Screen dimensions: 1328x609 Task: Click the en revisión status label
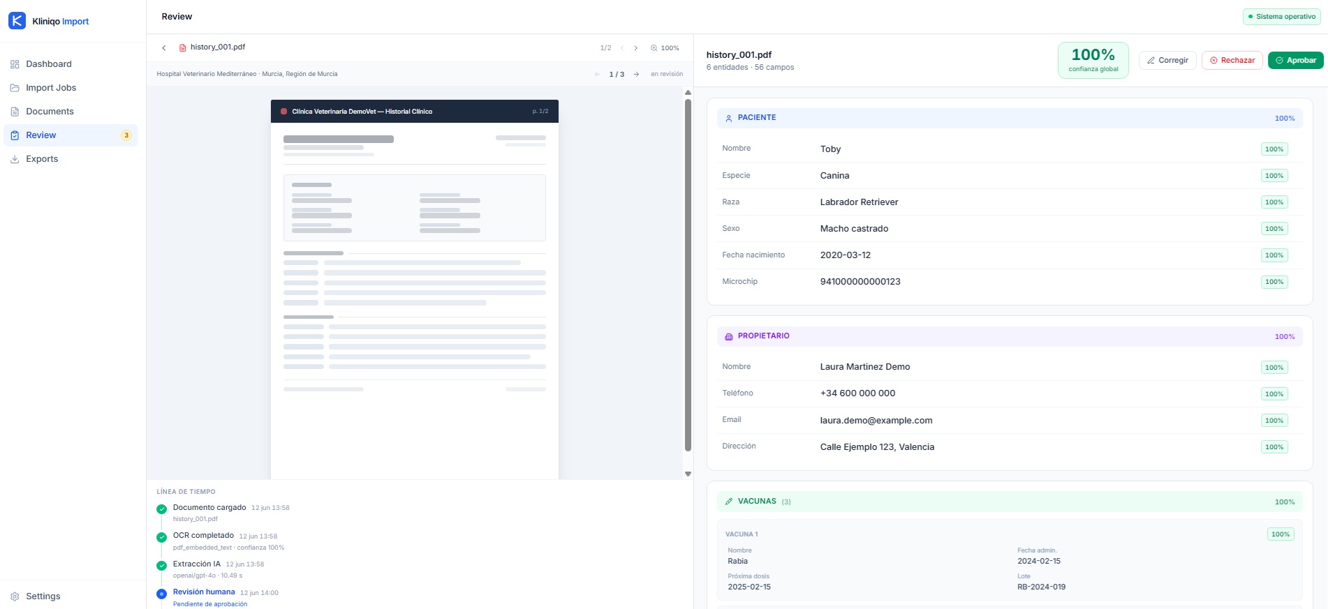667,74
